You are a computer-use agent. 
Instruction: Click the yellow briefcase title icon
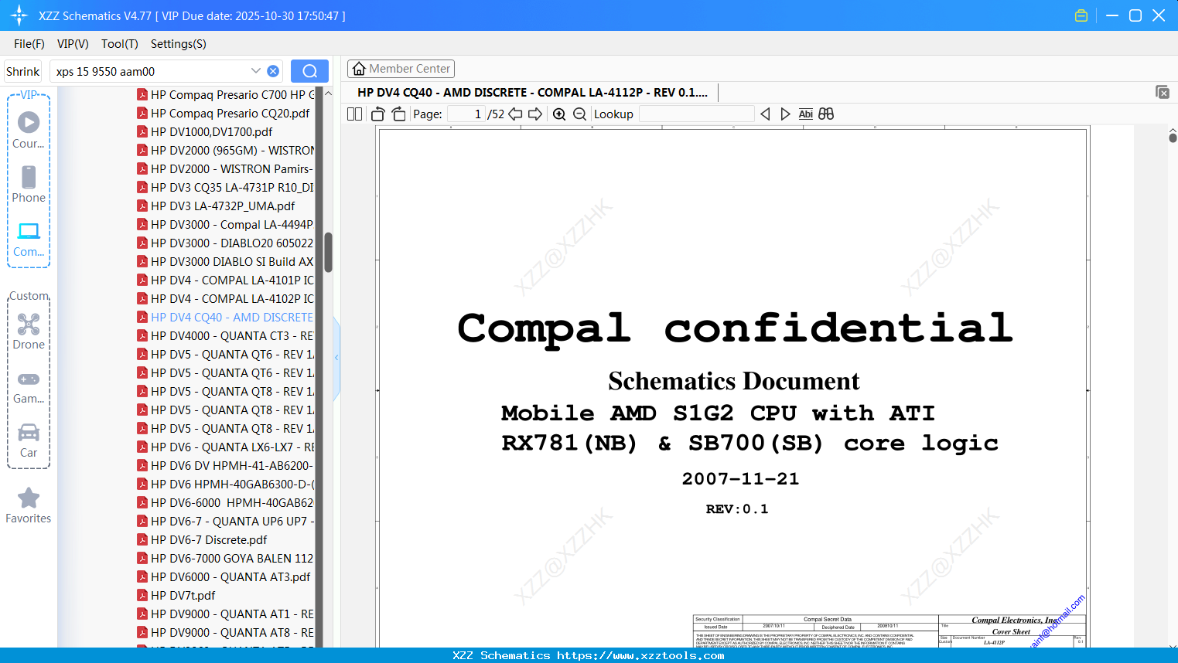pos(1081,15)
